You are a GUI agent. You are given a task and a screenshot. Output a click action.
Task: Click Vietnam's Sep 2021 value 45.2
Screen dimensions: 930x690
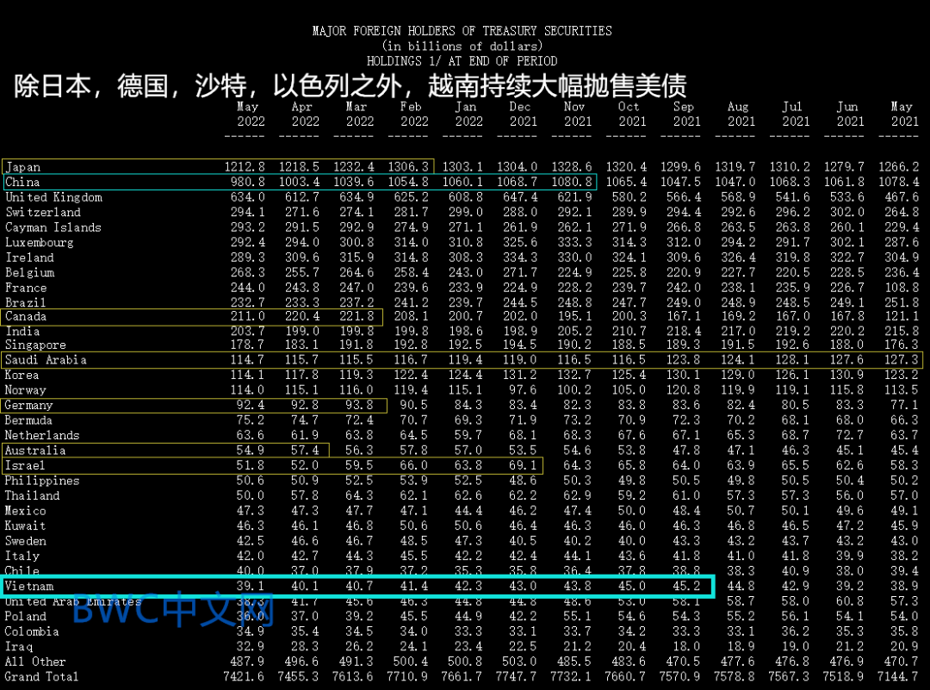coord(686,586)
